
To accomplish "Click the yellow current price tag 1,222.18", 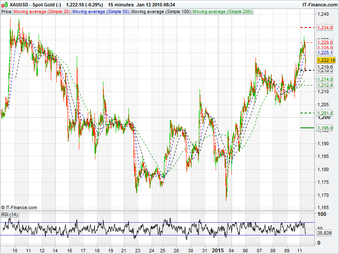I will click(325, 61).
